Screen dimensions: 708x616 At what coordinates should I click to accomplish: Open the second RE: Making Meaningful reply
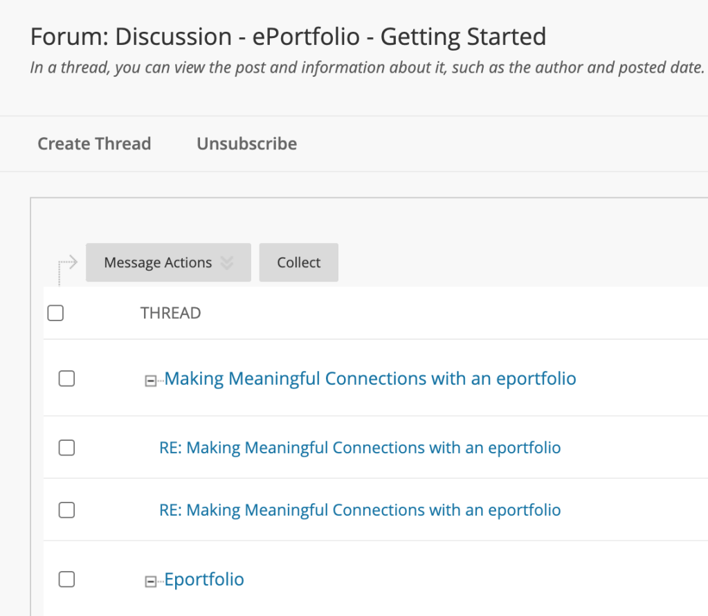coord(360,510)
